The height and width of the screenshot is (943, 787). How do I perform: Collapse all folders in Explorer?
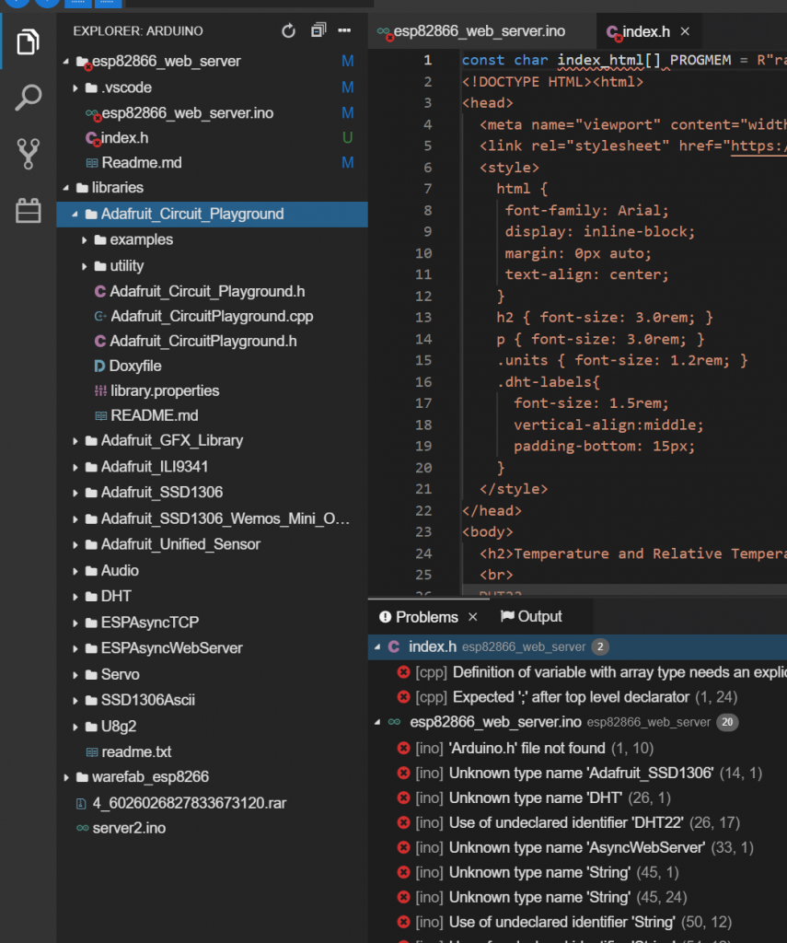pyautogui.click(x=318, y=31)
